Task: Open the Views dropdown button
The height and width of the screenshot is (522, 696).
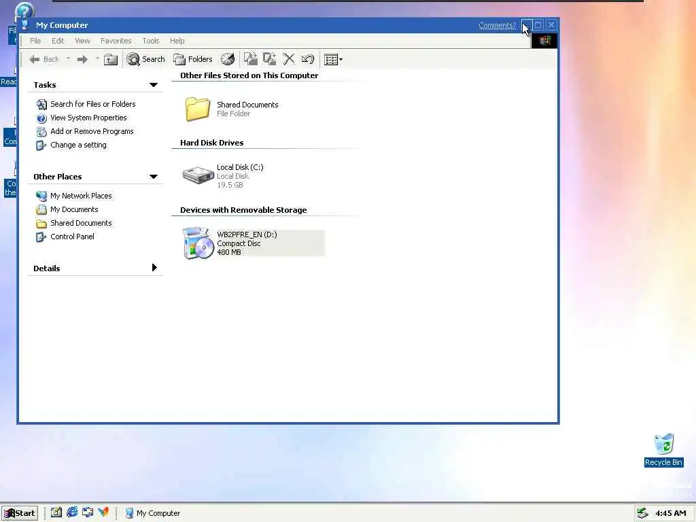Action: coord(333,59)
